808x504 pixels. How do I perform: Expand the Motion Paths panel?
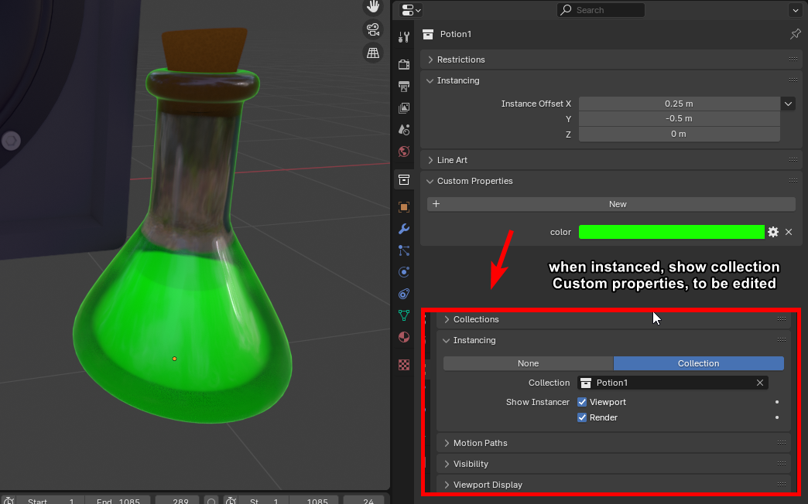click(x=447, y=443)
